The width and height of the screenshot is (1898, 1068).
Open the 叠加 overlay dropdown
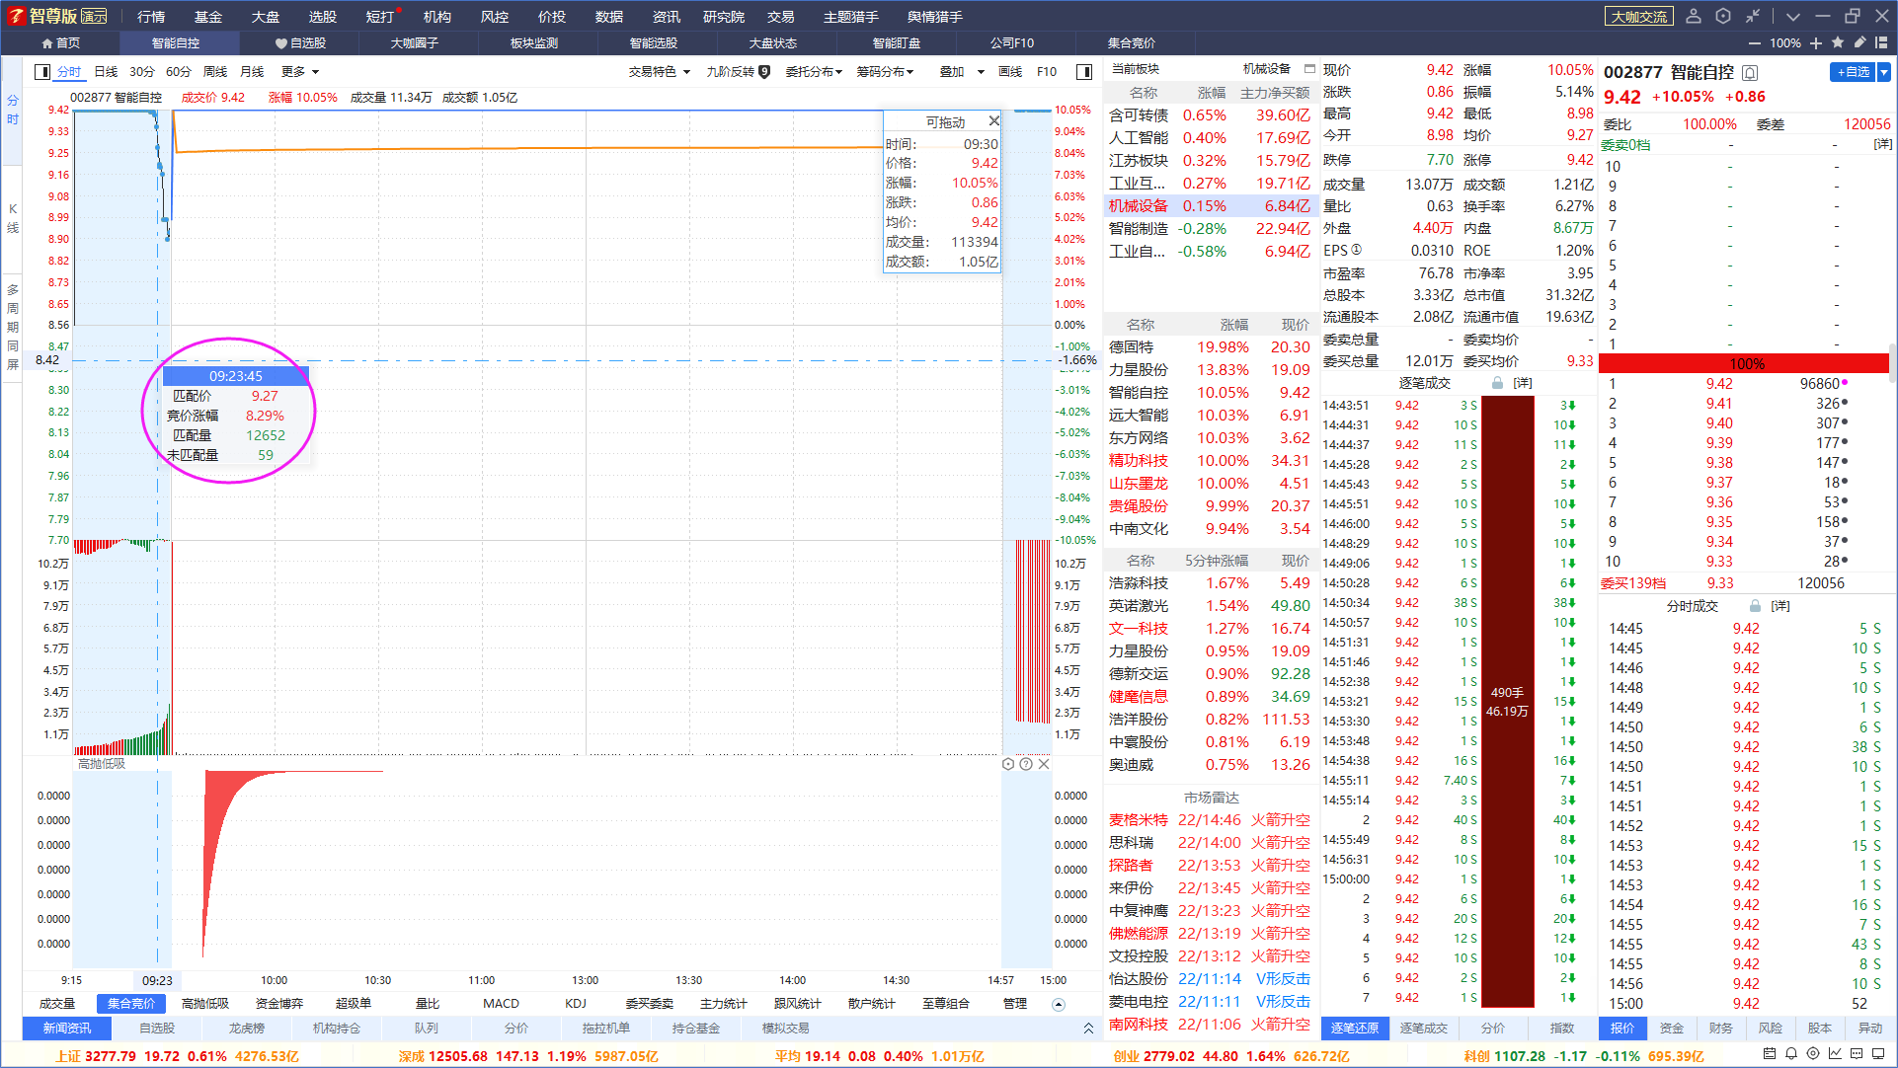[962, 72]
